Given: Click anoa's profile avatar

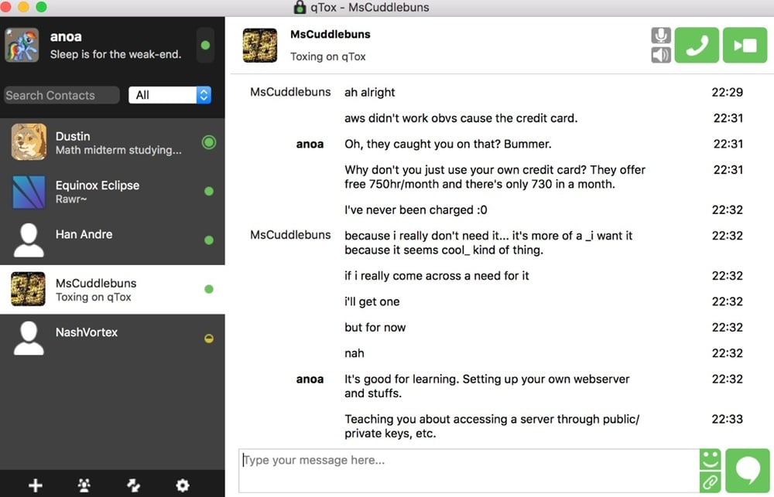Looking at the screenshot, I should (x=21, y=45).
